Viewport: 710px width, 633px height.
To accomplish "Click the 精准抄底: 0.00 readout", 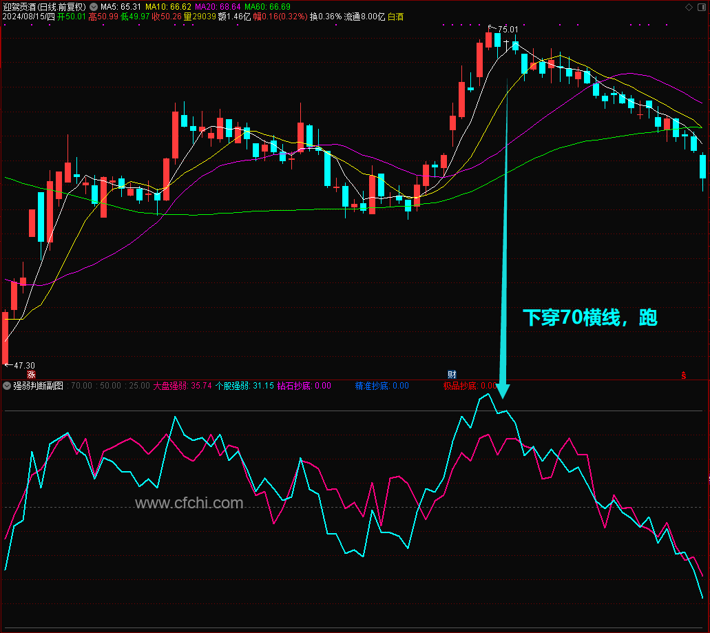I will (x=382, y=386).
